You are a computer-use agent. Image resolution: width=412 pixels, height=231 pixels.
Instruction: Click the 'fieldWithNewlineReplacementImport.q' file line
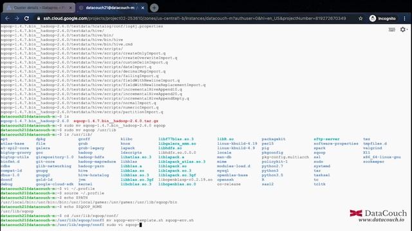103,85
